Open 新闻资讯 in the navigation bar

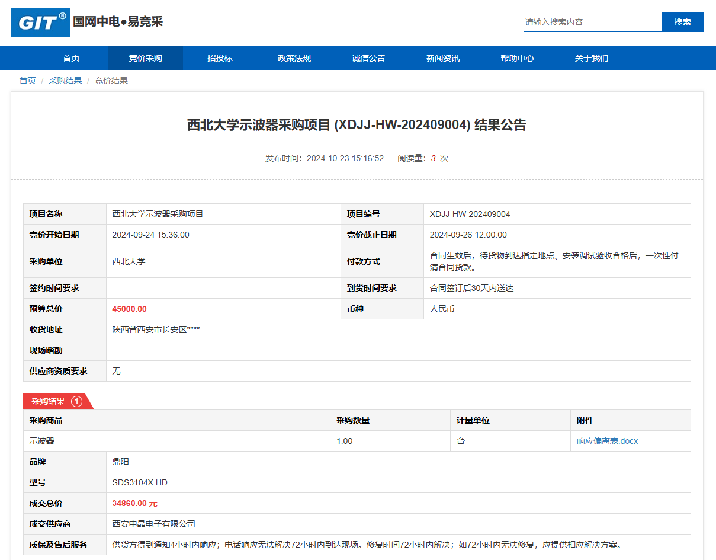[x=443, y=58]
